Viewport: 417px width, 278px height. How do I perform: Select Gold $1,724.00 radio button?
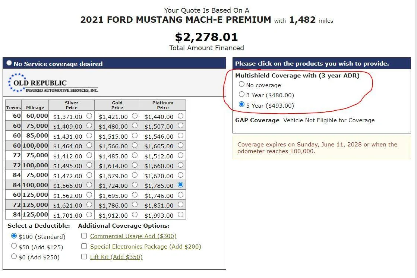pos(135,184)
